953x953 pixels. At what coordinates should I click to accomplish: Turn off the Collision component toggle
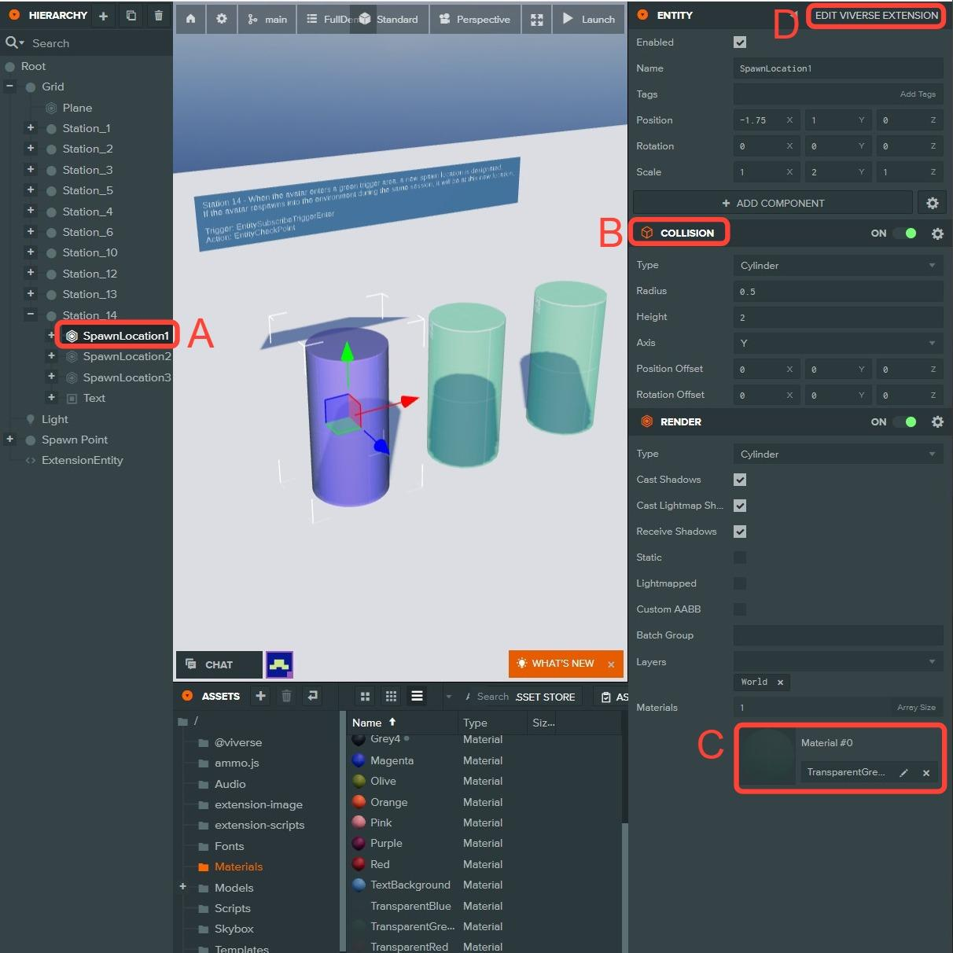[x=905, y=234]
